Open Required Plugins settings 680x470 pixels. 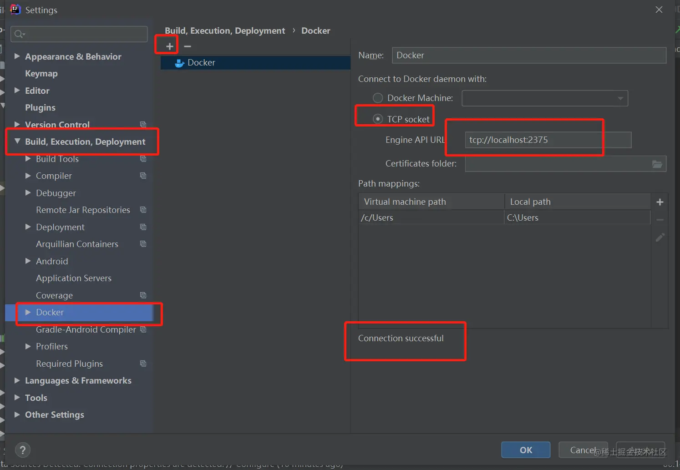69,364
